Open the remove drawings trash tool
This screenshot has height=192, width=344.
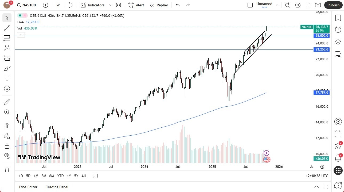click(x=7, y=169)
